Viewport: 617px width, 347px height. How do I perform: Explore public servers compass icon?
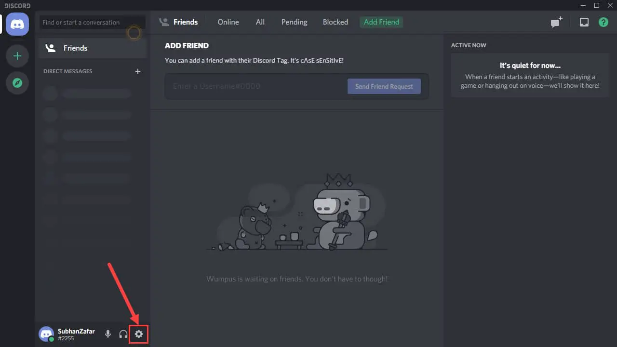(x=17, y=83)
